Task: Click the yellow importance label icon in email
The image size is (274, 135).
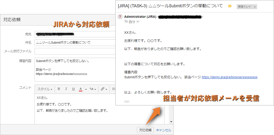Action: (x=230, y=6)
